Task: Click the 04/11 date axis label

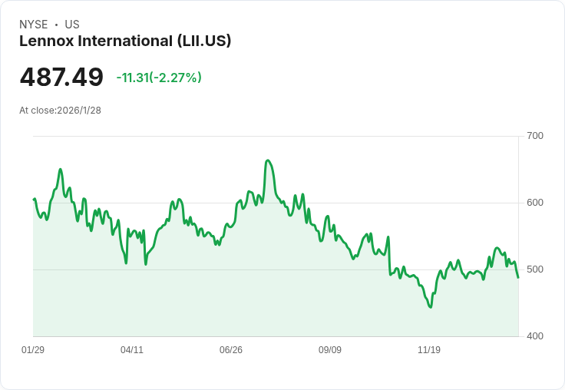Action: tap(132, 350)
